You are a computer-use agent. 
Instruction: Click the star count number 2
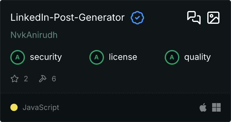click(x=26, y=79)
